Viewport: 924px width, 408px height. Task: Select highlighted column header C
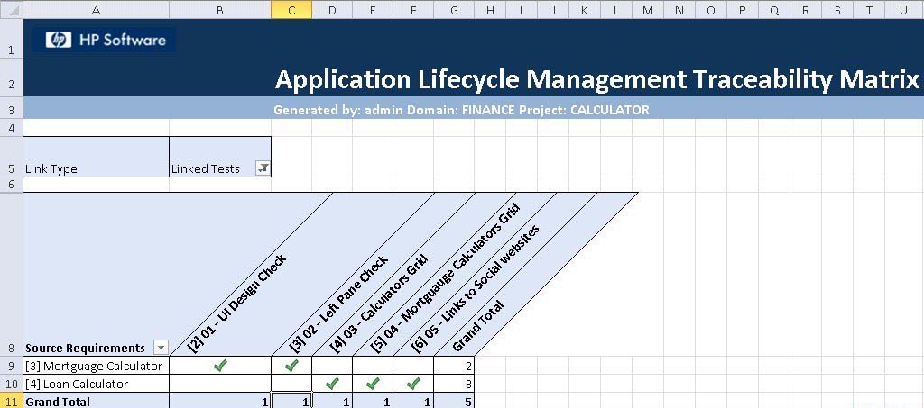[x=291, y=10]
